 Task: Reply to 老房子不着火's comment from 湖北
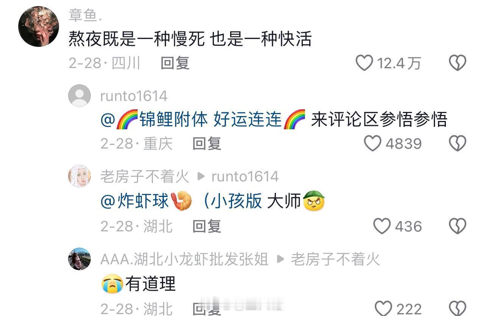pyautogui.click(x=207, y=226)
